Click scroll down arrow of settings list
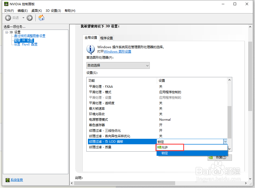The width and height of the screenshot is (255, 188). 229,149
